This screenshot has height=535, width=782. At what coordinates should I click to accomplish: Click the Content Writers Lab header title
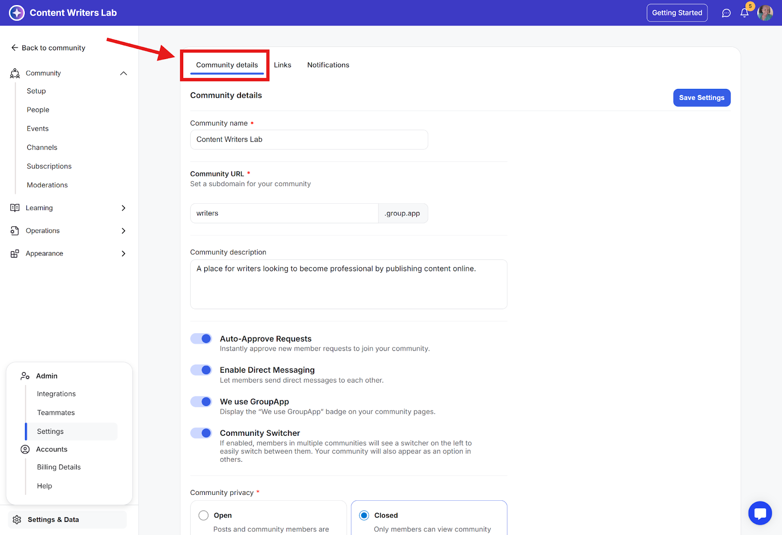pos(73,13)
